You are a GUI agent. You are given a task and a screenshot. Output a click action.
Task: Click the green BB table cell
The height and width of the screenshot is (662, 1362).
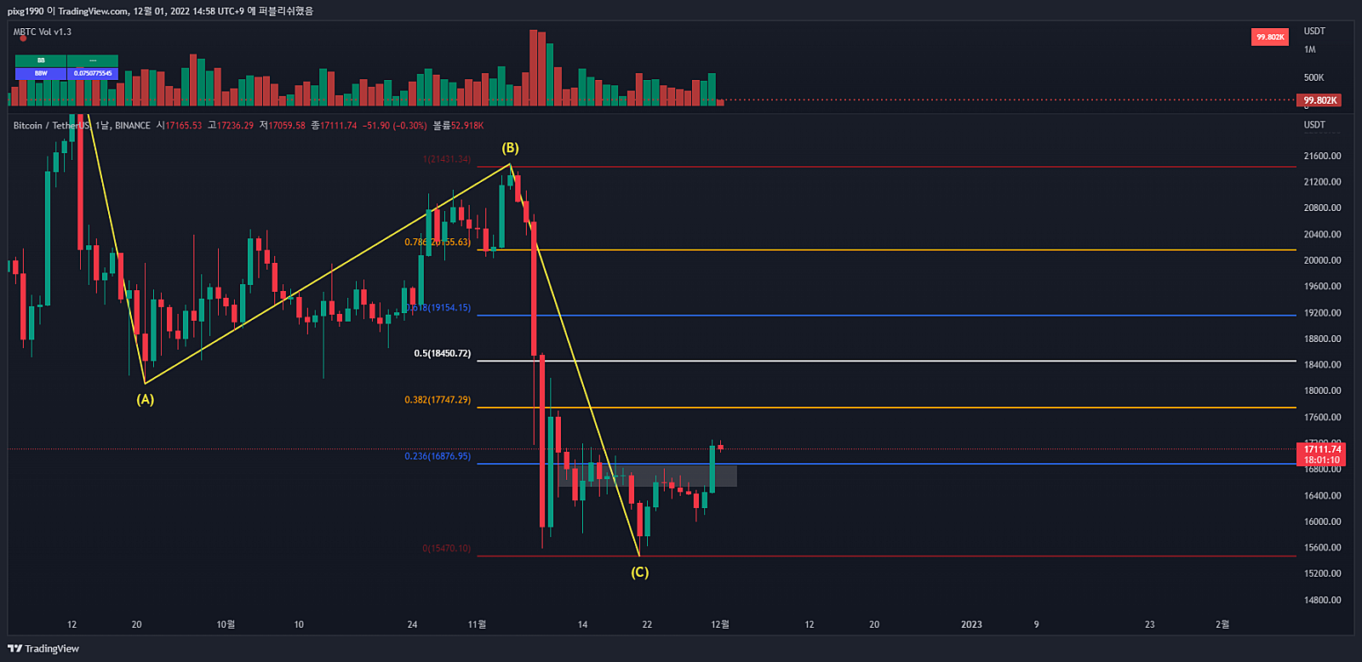coord(41,60)
